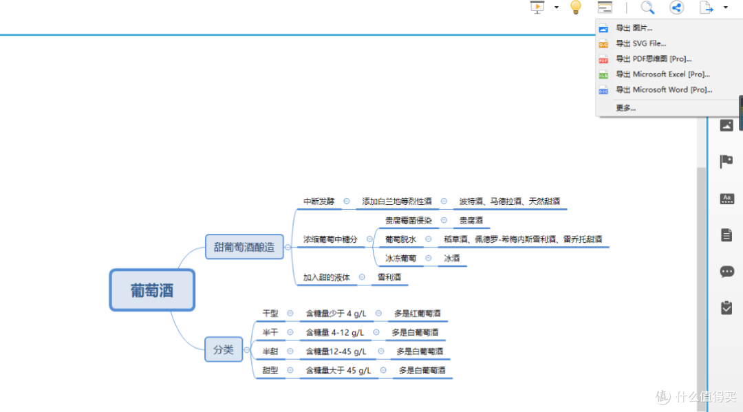This screenshot has height=412, width=743.
Task: Open the comments bubble sidebar icon
Action: tap(726, 272)
